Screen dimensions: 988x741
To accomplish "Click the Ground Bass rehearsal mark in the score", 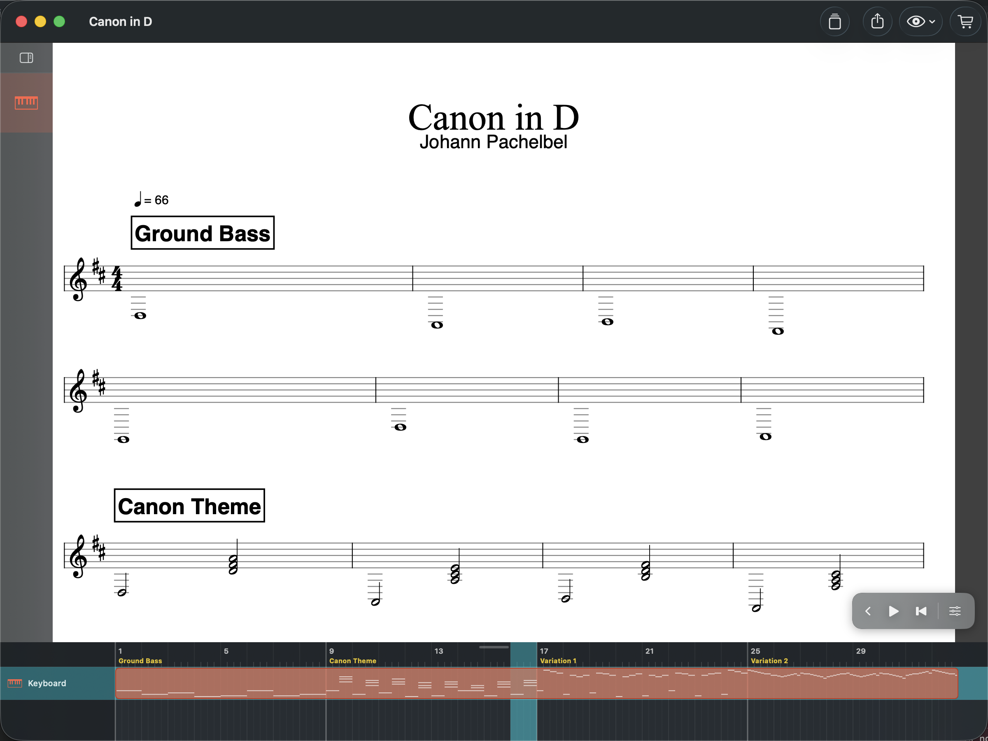I will [x=203, y=233].
